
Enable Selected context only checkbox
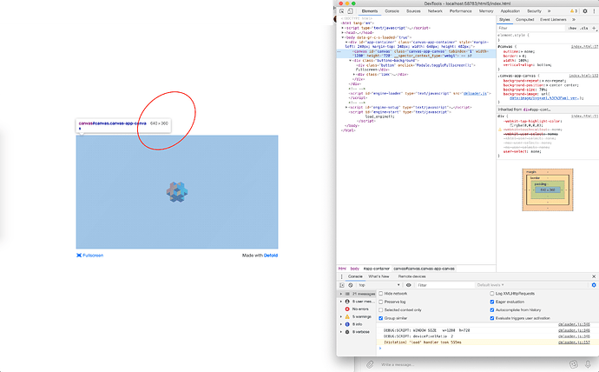coord(381,310)
